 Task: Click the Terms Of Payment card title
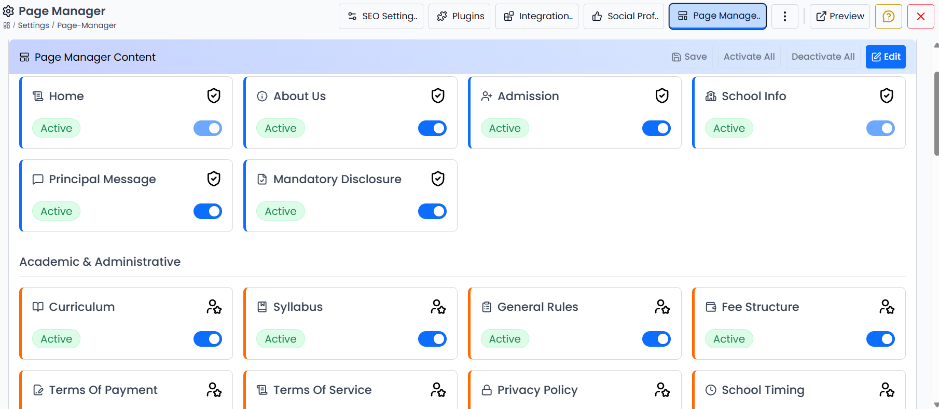(103, 390)
